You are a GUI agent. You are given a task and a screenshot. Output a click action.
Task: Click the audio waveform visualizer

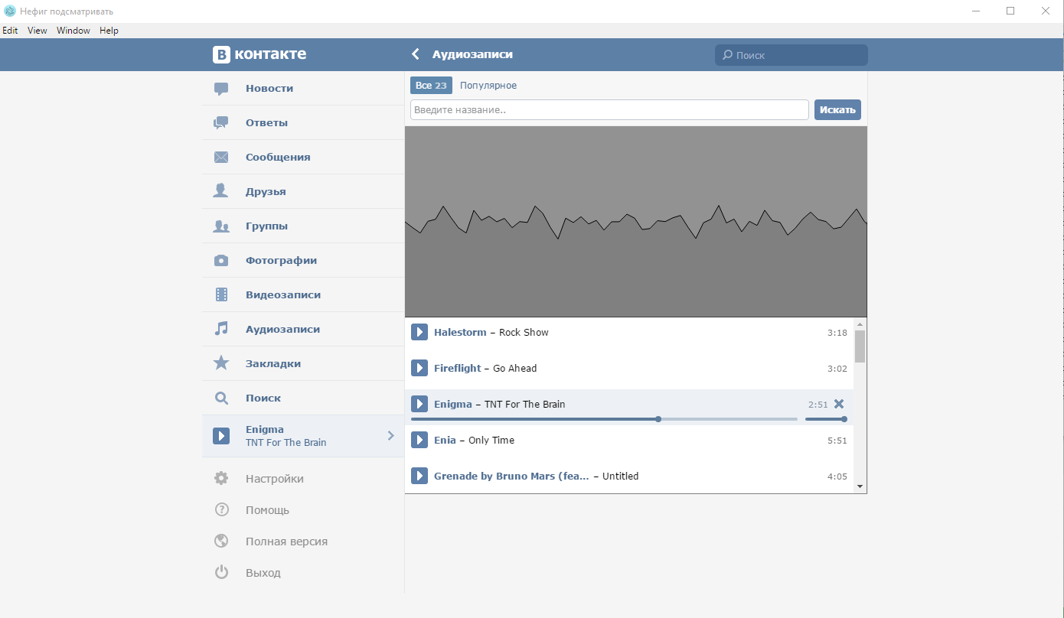(x=636, y=222)
